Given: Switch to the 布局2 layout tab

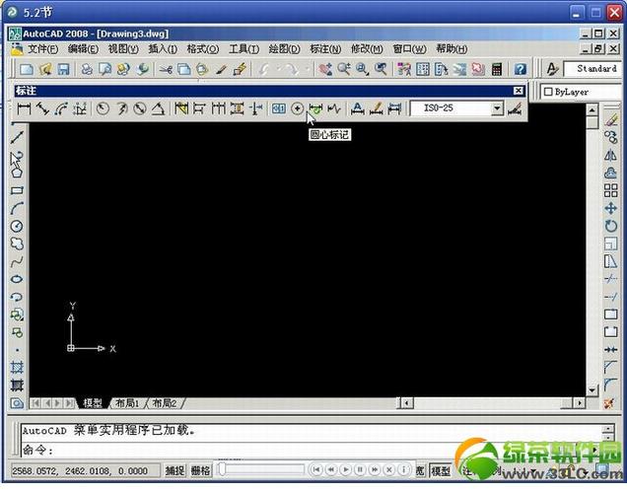Looking at the screenshot, I should tap(165, 403).
